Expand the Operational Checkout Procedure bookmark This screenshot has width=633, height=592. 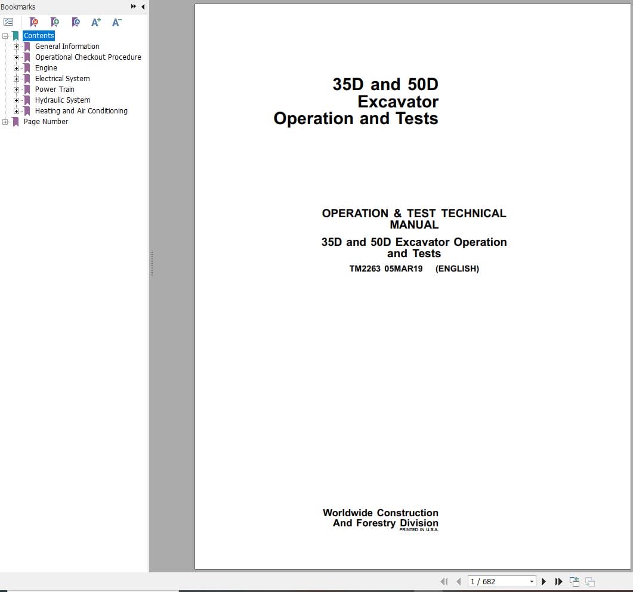[x=16, y=57]
